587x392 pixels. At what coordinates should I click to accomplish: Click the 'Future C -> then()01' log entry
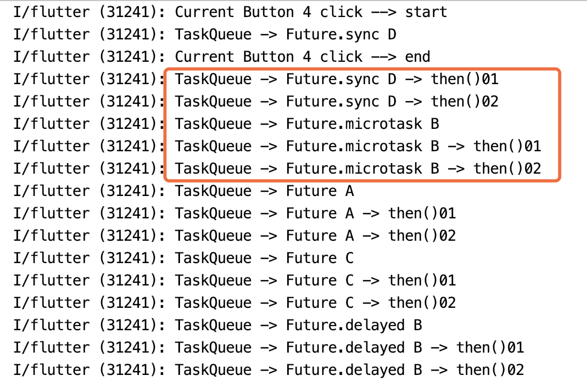click(315, 281)
